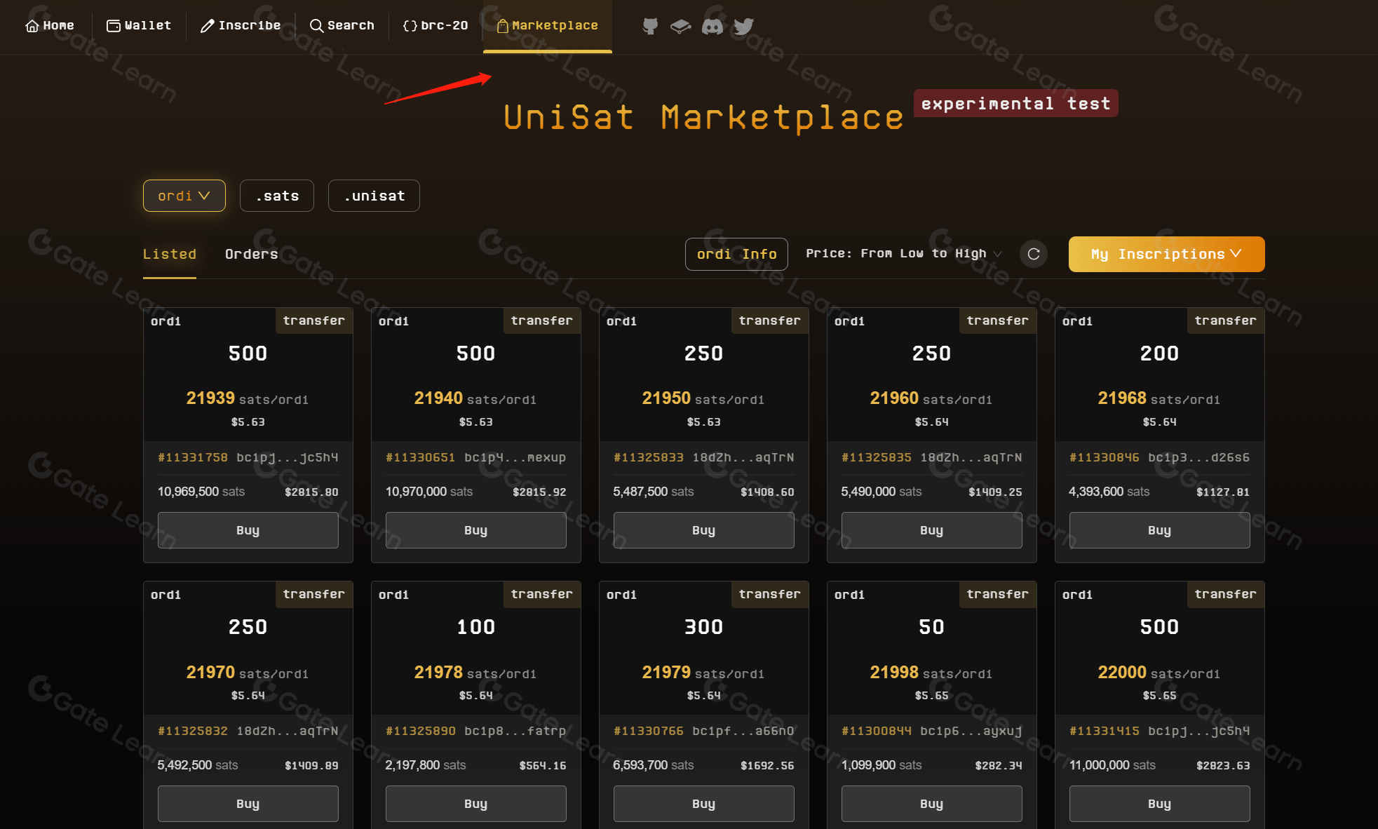Select the .unisat category
1378x829 pixels.
coord(374,196)
